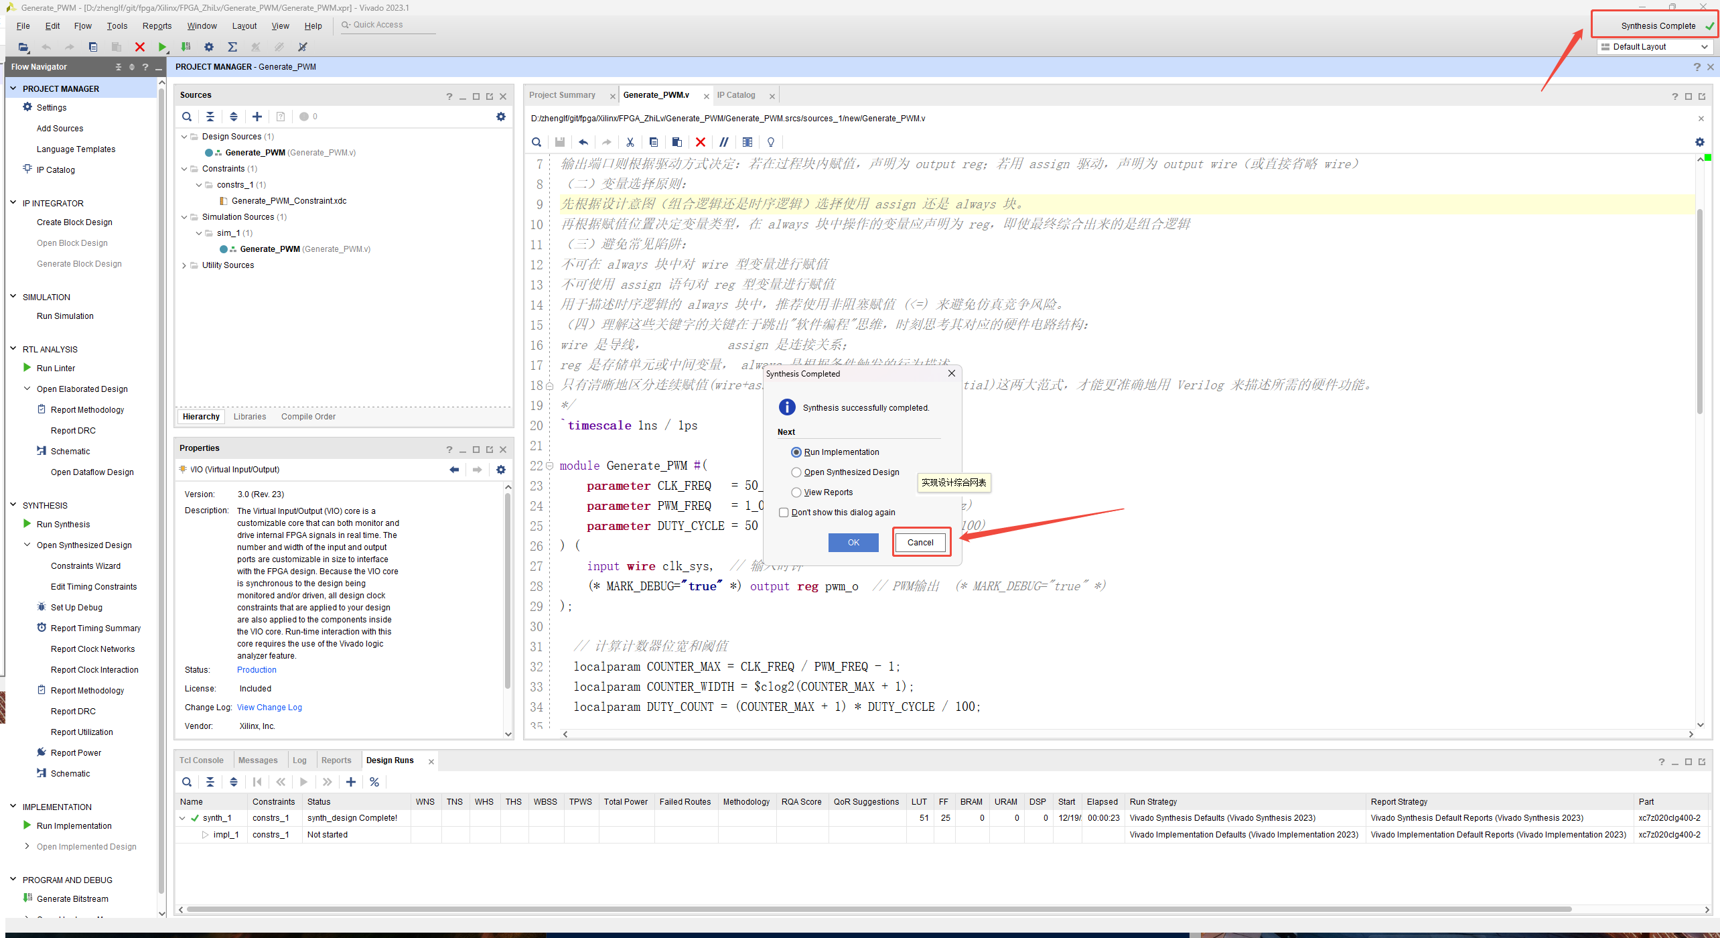Open the Reports menu
1720x938 pixels.
[x=157, y=26]
